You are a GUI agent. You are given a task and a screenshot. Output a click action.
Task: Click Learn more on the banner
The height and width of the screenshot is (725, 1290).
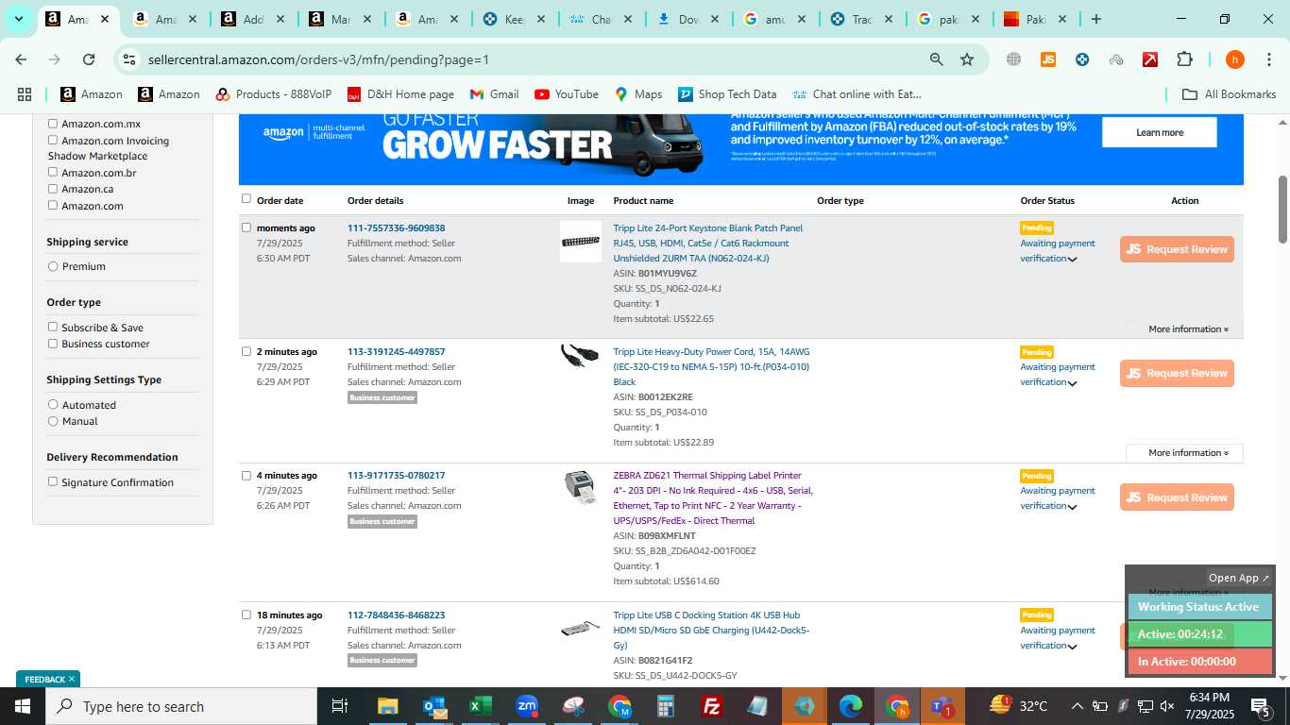tap(1159, 132)
